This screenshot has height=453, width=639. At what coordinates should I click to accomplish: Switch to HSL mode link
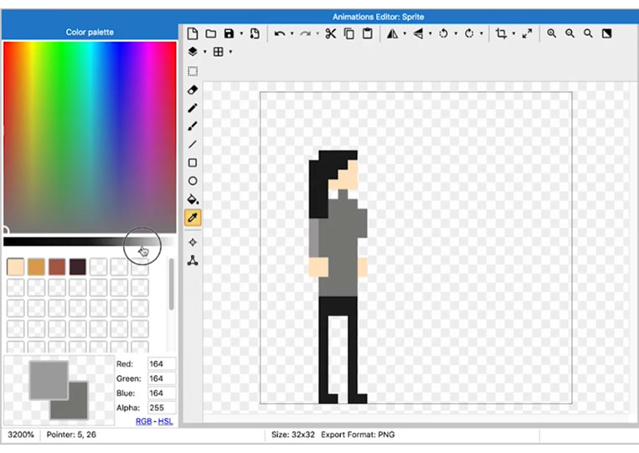(165, 421)
